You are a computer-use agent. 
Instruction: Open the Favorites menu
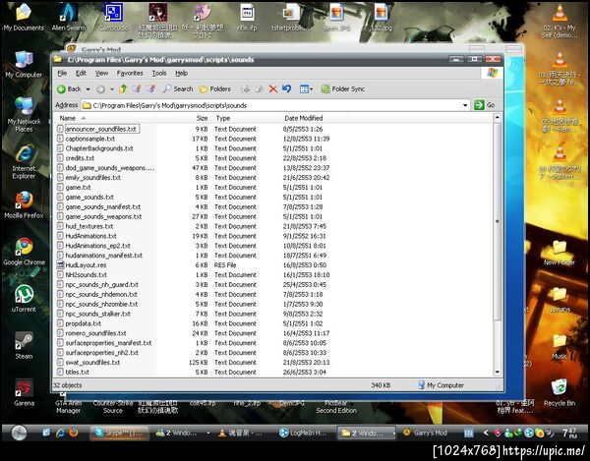130,73
